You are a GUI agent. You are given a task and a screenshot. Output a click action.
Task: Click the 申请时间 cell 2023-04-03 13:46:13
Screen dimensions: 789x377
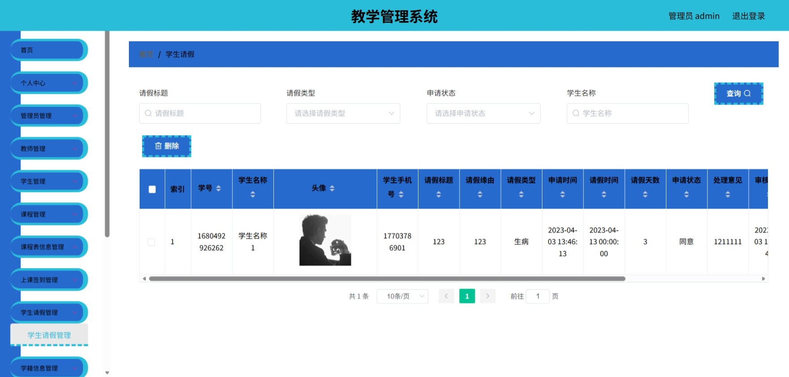click(563, 242)
